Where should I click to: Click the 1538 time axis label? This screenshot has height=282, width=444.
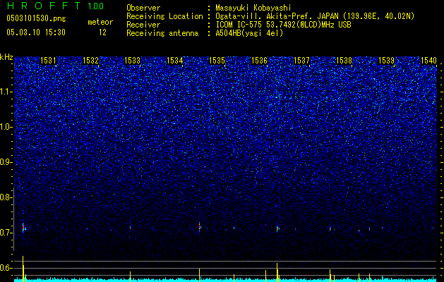point(344,60)
